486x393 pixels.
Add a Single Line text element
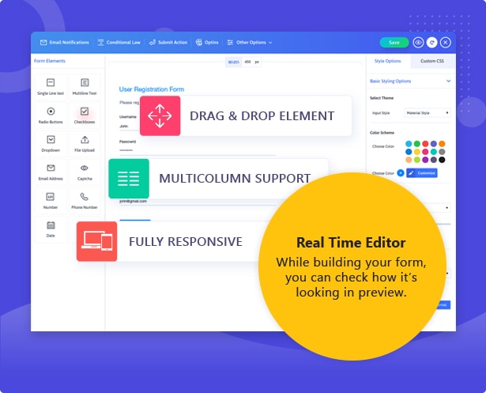pos(51,86)
